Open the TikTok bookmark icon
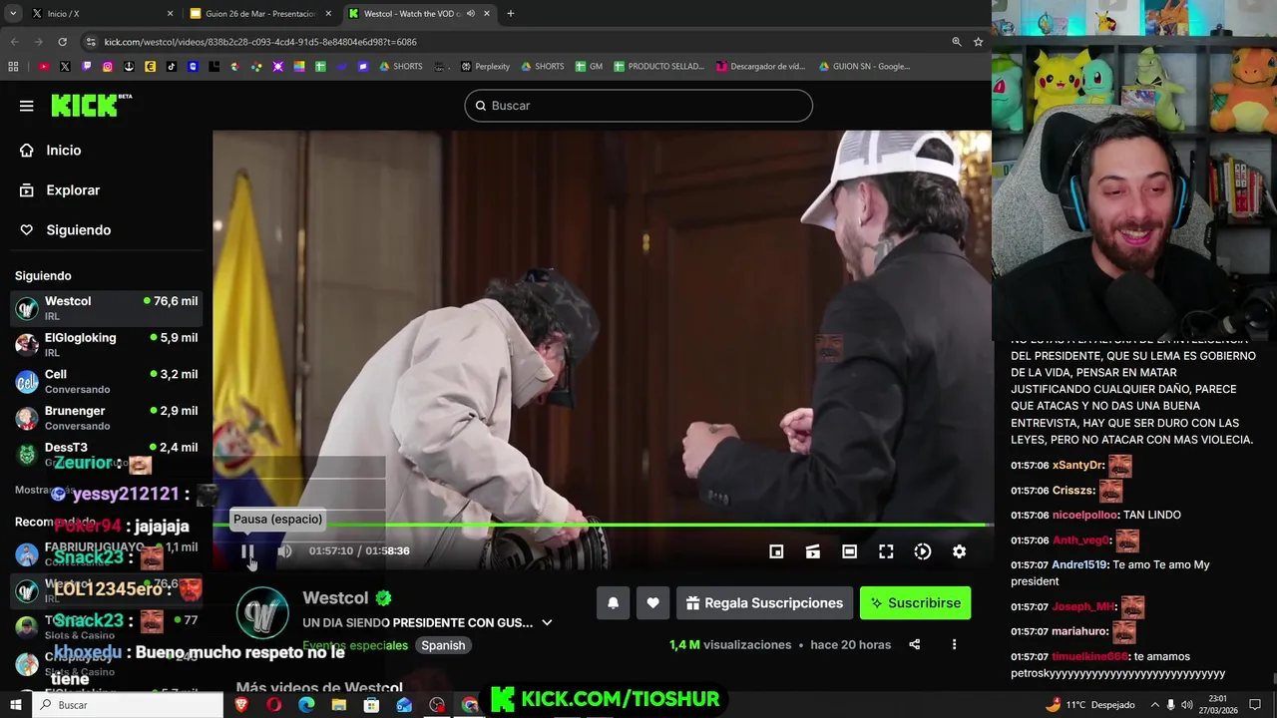Image resolution: width=1277 pixels, height=718 pixels. pos(172,67)
